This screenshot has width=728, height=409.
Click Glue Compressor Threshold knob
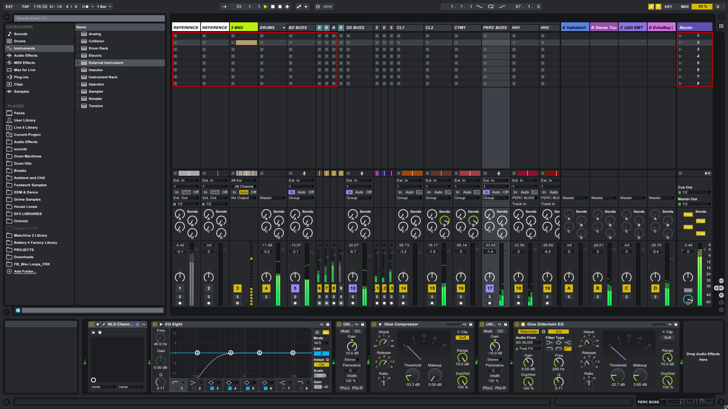click(x=412, y=375)
